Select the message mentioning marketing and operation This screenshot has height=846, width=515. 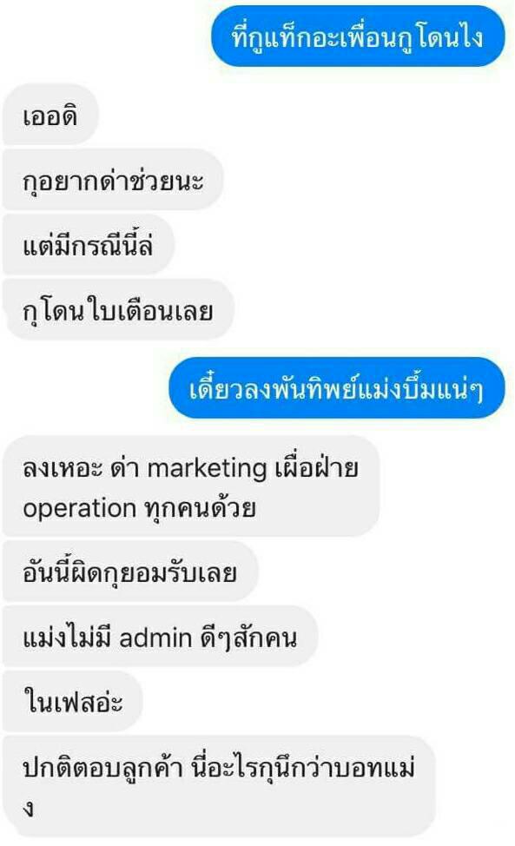(x=191, y=486)
